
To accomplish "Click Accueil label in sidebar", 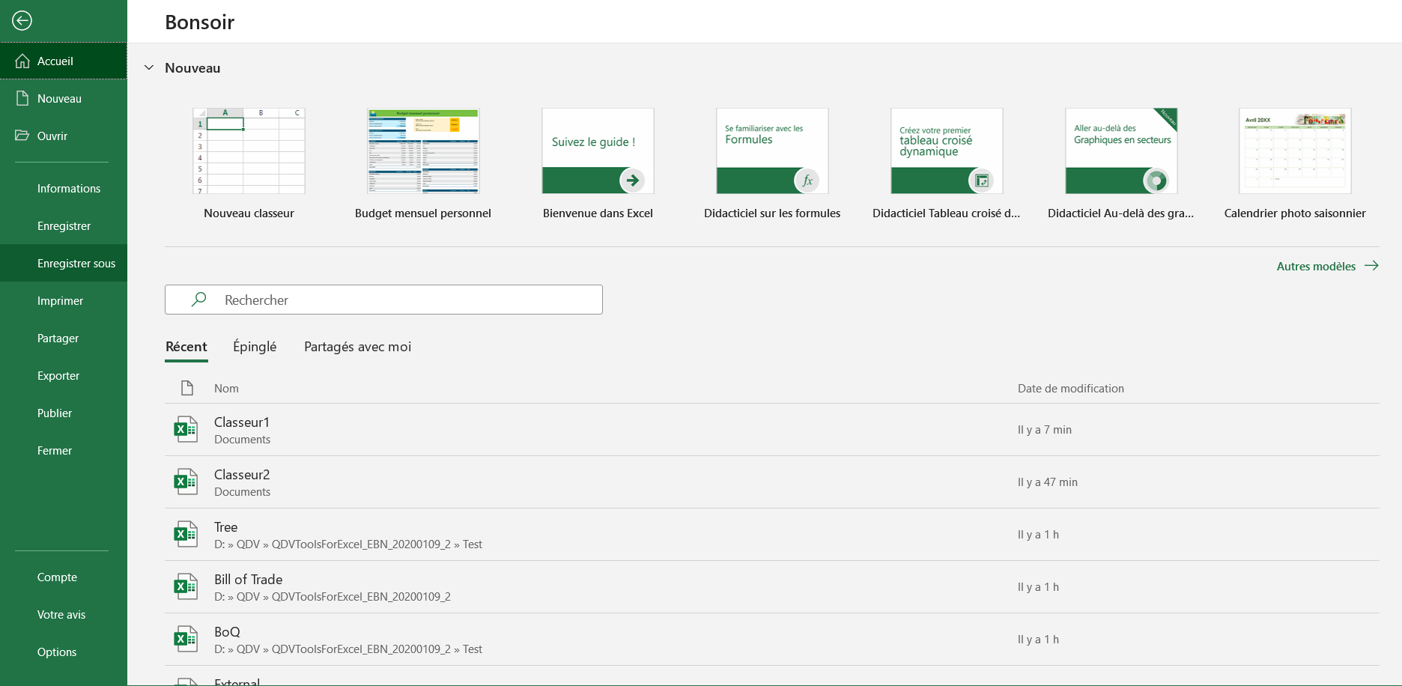I will (55, 61).
